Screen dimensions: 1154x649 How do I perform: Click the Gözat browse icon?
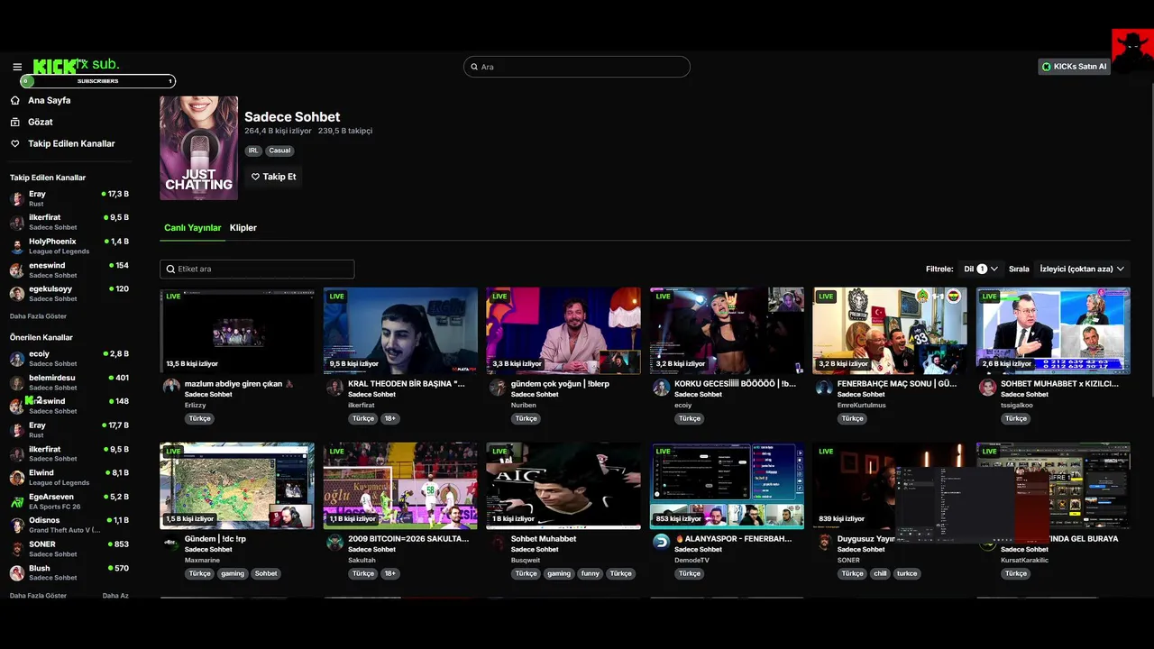(15, 122)
